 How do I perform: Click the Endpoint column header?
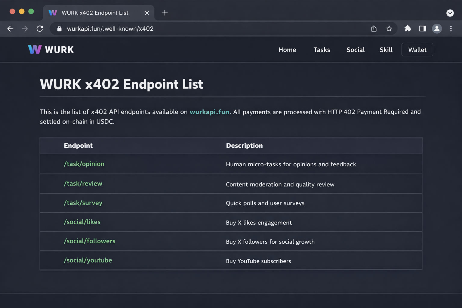click(78, 146)
